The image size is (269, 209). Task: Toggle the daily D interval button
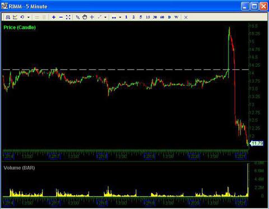point(169,17)
